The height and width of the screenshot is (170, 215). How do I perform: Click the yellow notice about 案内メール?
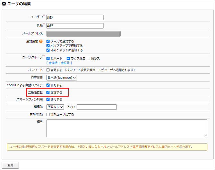click(107, 147)
